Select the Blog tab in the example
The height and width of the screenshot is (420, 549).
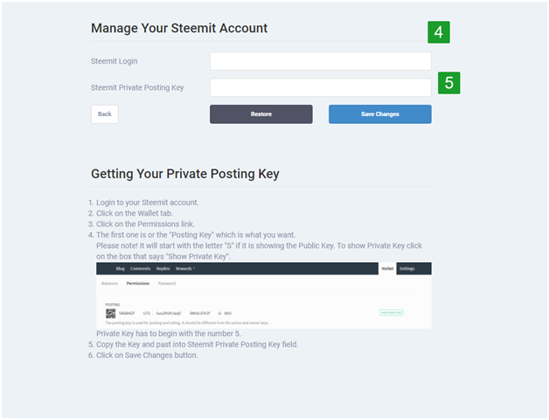[120, 269]
